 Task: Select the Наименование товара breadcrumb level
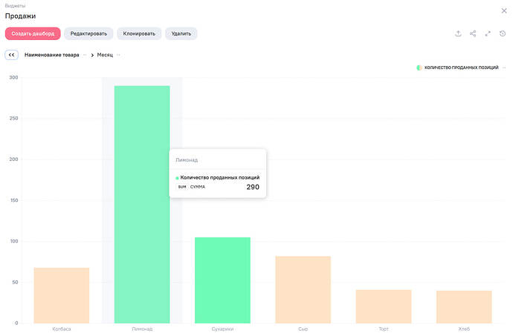click(x=52, y=55)
